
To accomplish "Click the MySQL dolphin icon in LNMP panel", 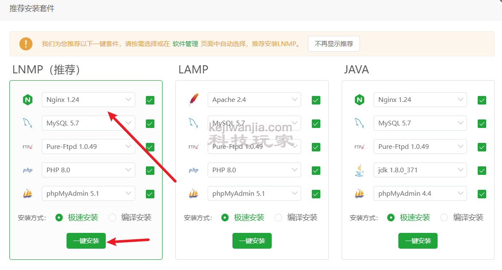I will pyautogui.click(x=28, y=123).
